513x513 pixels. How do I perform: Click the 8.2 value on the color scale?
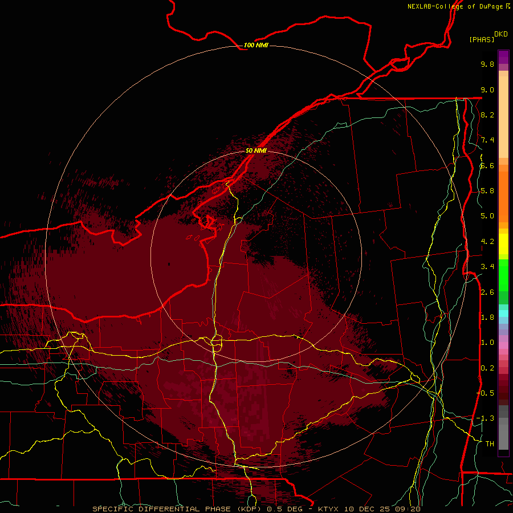487,115
